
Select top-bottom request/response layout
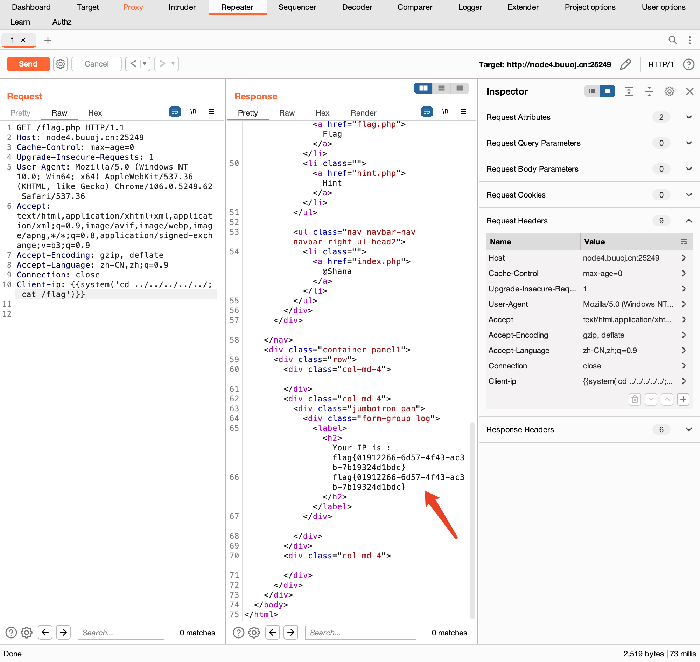click(441, 88)
